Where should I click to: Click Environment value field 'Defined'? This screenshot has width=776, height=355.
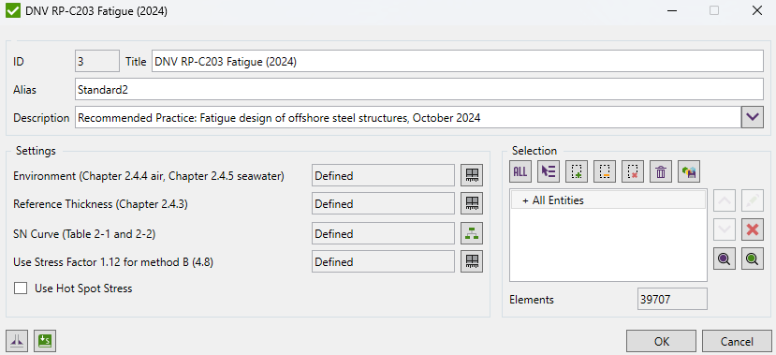coord(383,175)
